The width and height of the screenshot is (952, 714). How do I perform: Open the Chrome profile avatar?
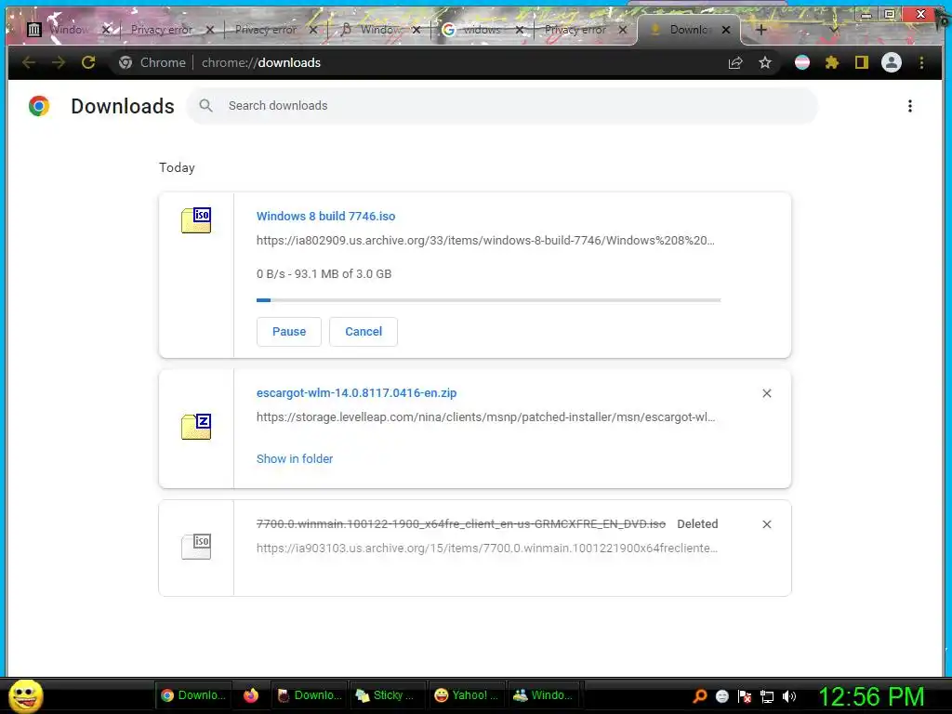pos(892,62)
